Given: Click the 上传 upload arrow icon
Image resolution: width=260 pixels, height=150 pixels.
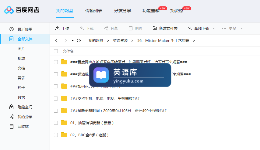Looking at the screenshot, I should tap(57, 28).
